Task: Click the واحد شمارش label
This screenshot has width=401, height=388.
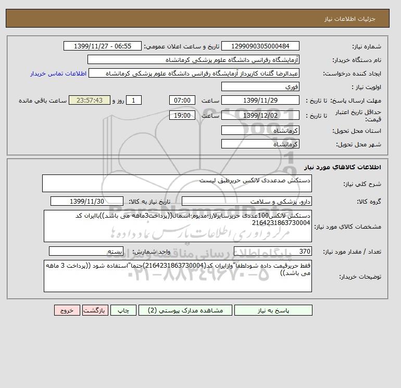Action: [151, 252]
